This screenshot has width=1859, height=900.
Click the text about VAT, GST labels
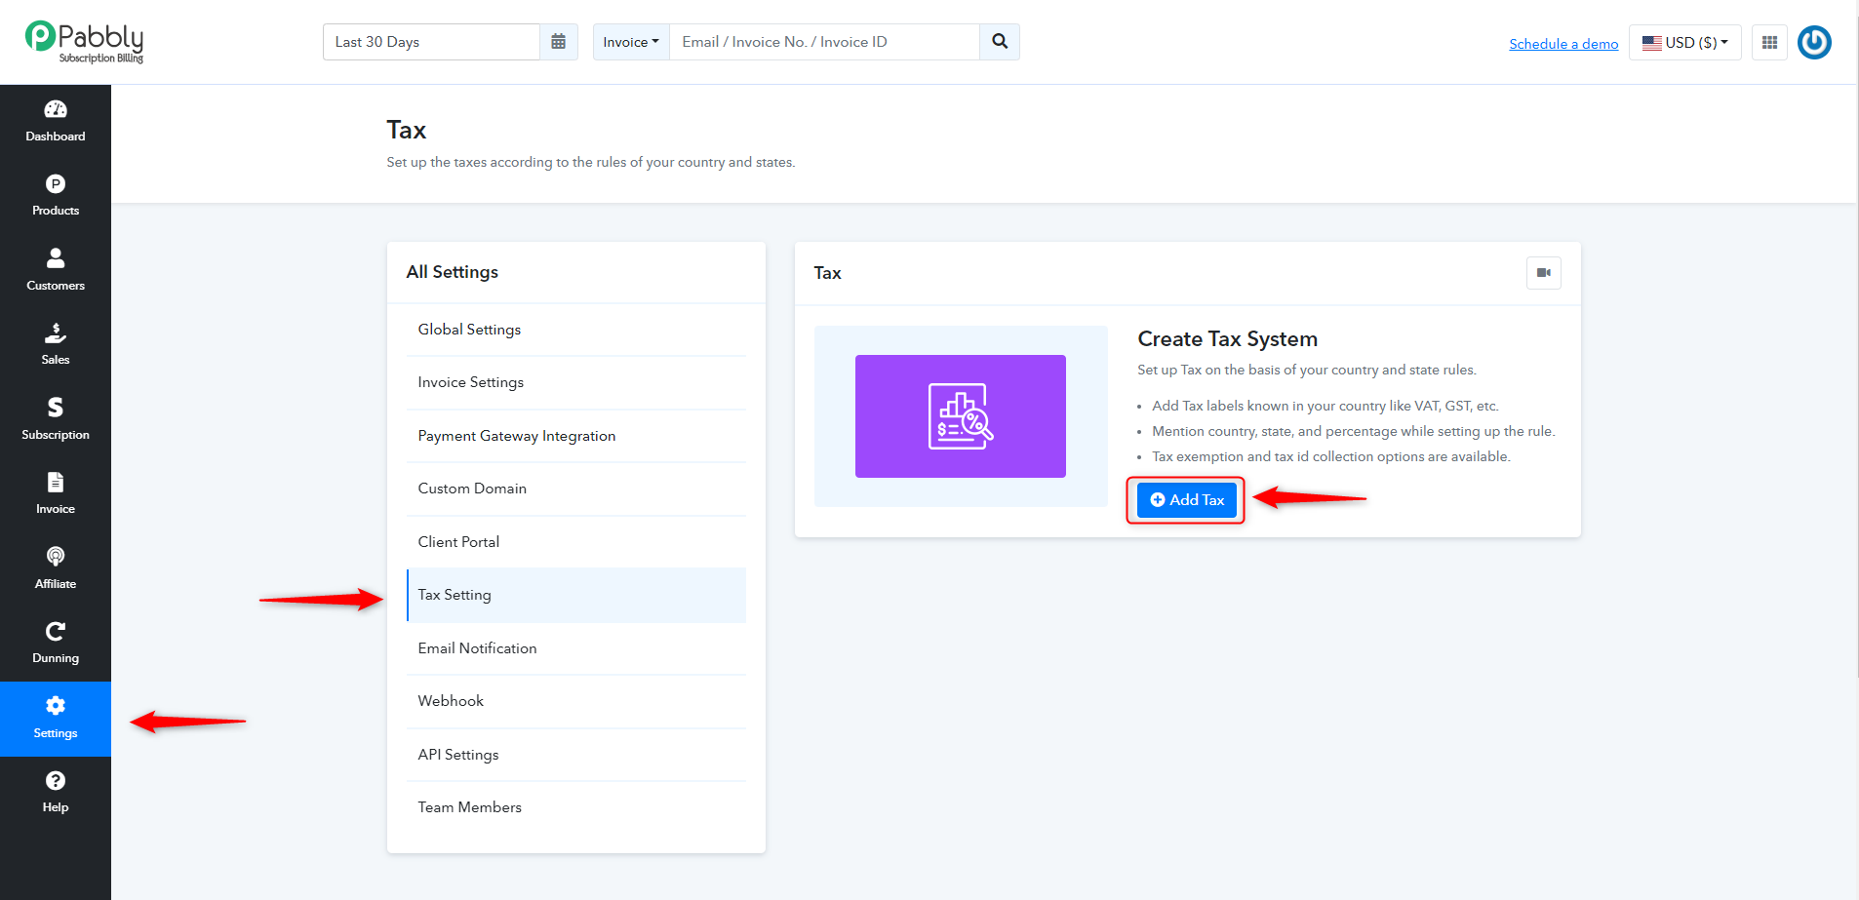(1325, 406)
